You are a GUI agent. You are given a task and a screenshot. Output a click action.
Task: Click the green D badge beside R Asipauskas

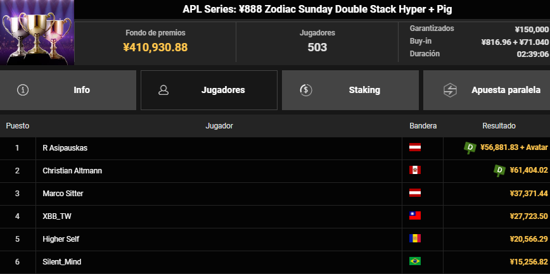470,148
